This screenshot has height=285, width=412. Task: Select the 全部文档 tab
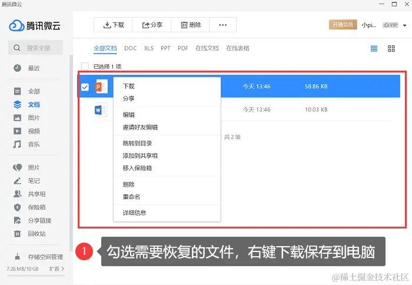(x=105, y=48)
